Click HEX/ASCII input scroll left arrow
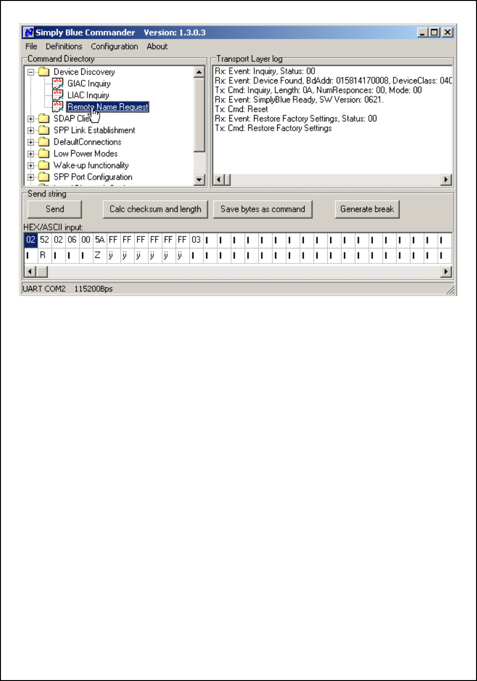The image size is (477, 681). (x=29, y=272)
